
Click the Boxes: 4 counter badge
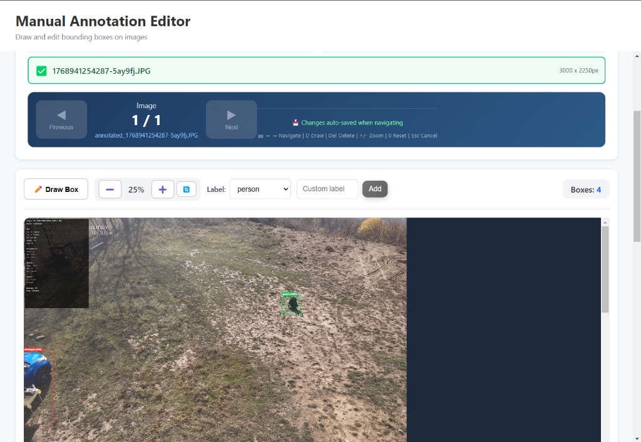tap(585, 189)
